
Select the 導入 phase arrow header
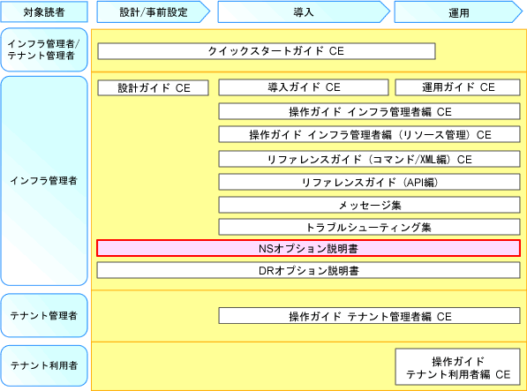(304, 11)
